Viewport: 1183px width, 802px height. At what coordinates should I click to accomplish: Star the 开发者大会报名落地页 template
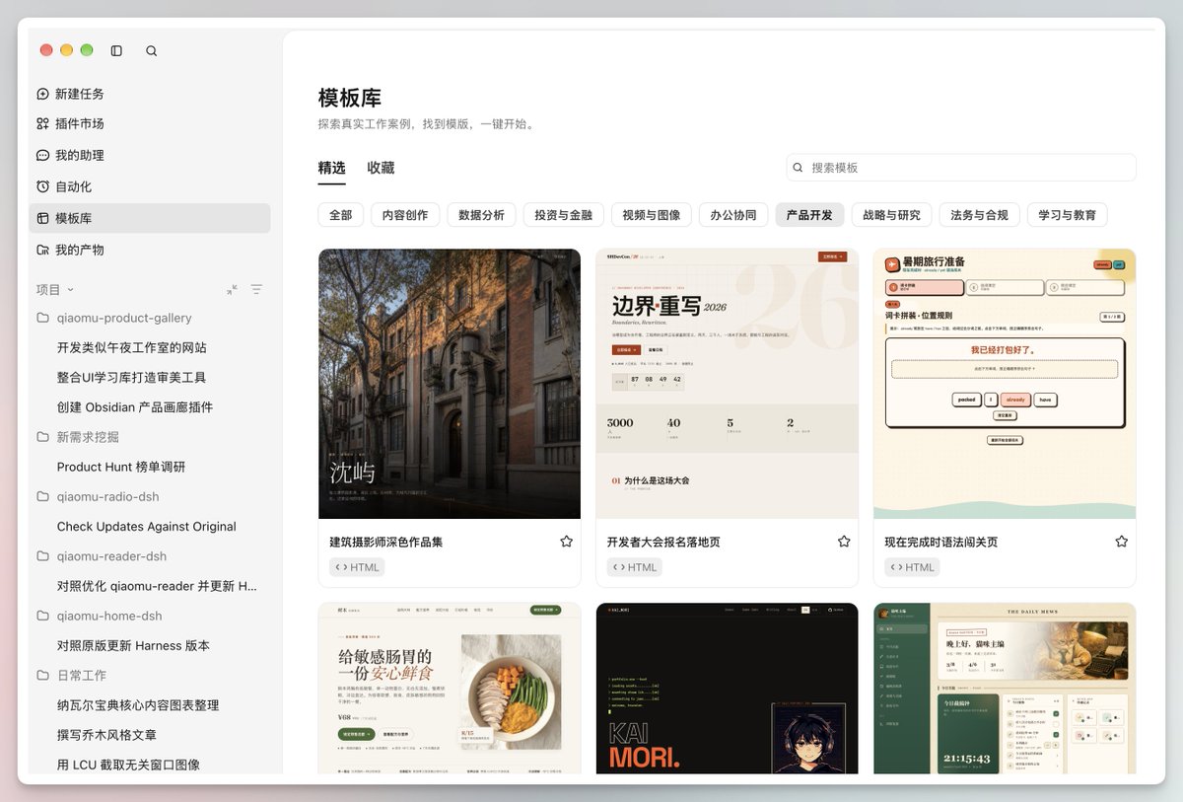(844, 542)
